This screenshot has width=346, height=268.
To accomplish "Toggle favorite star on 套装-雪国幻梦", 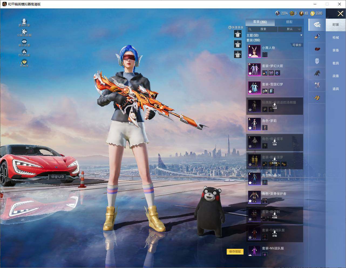I will (x=250, y=92).
